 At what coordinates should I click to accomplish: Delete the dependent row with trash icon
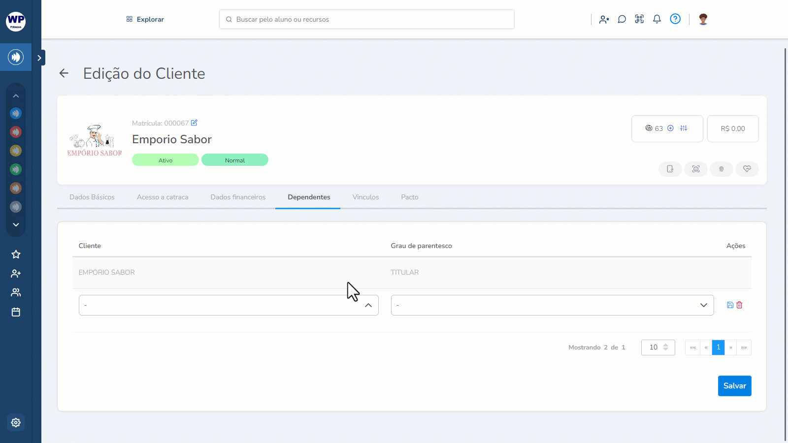(x=739, y=305)
